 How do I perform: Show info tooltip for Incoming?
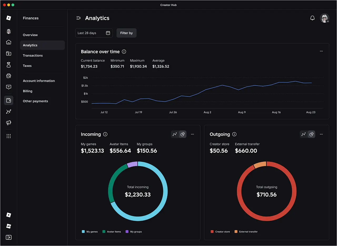pyautogui.click(x=105, y=134)
